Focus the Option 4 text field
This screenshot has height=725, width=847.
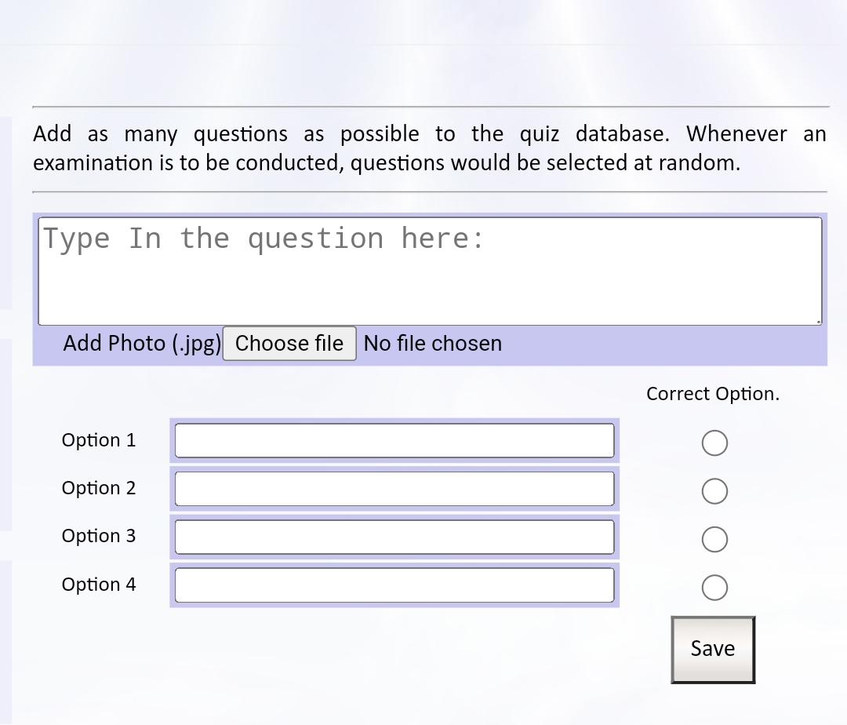coord(394,585)
